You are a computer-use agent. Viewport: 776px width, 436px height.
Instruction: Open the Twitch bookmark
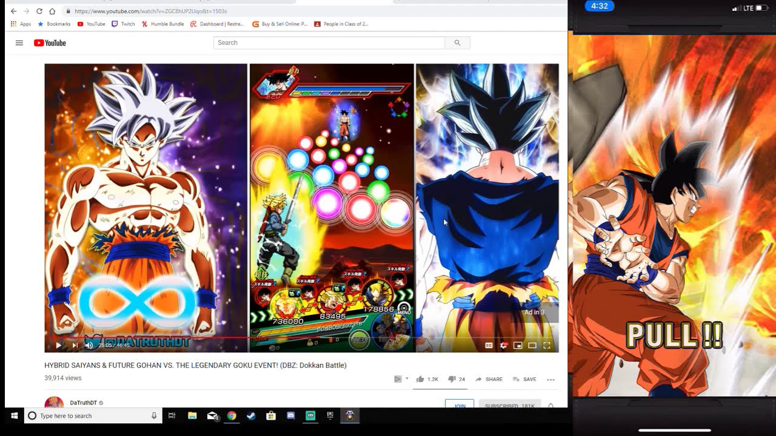coord(123,24)
